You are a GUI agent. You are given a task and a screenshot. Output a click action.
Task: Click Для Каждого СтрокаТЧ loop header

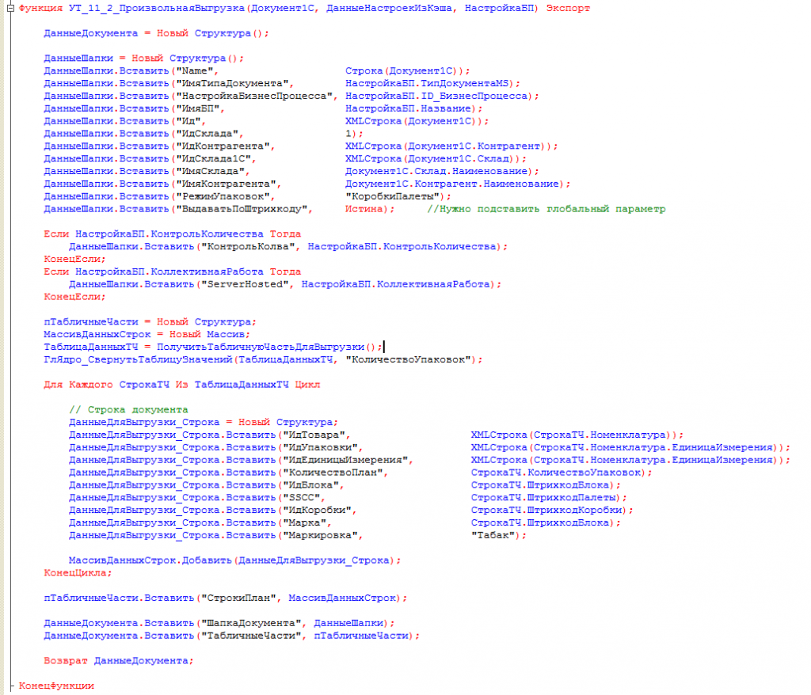point(181,385)
